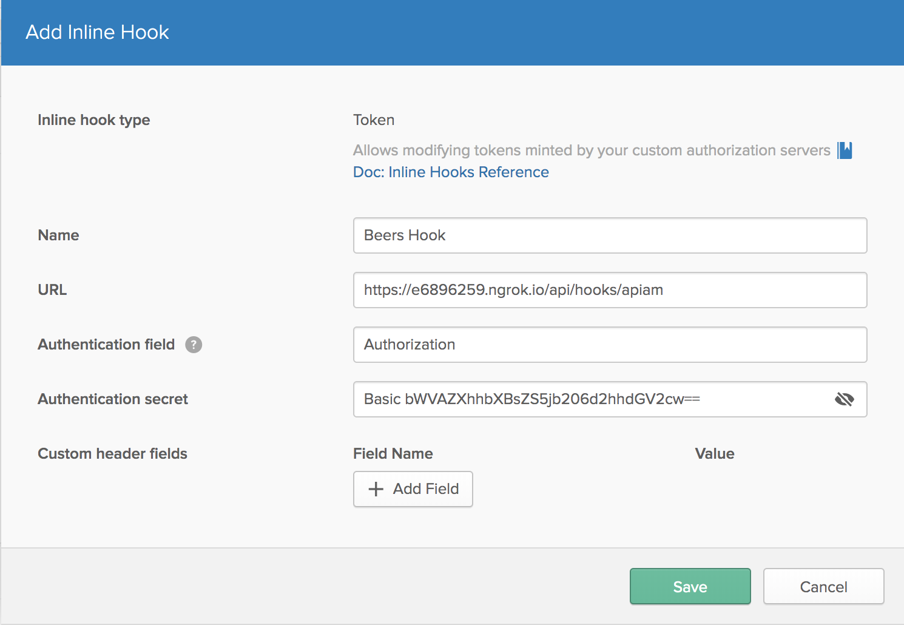Focus the Name field containing Beers Hook
Image resolution: width=904 pixels, height=625 pixels.
(610, 235)
